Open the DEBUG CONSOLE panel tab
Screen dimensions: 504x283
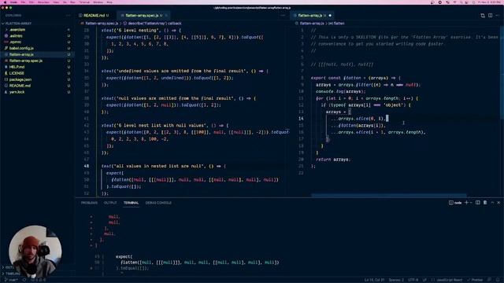point(158,203)
